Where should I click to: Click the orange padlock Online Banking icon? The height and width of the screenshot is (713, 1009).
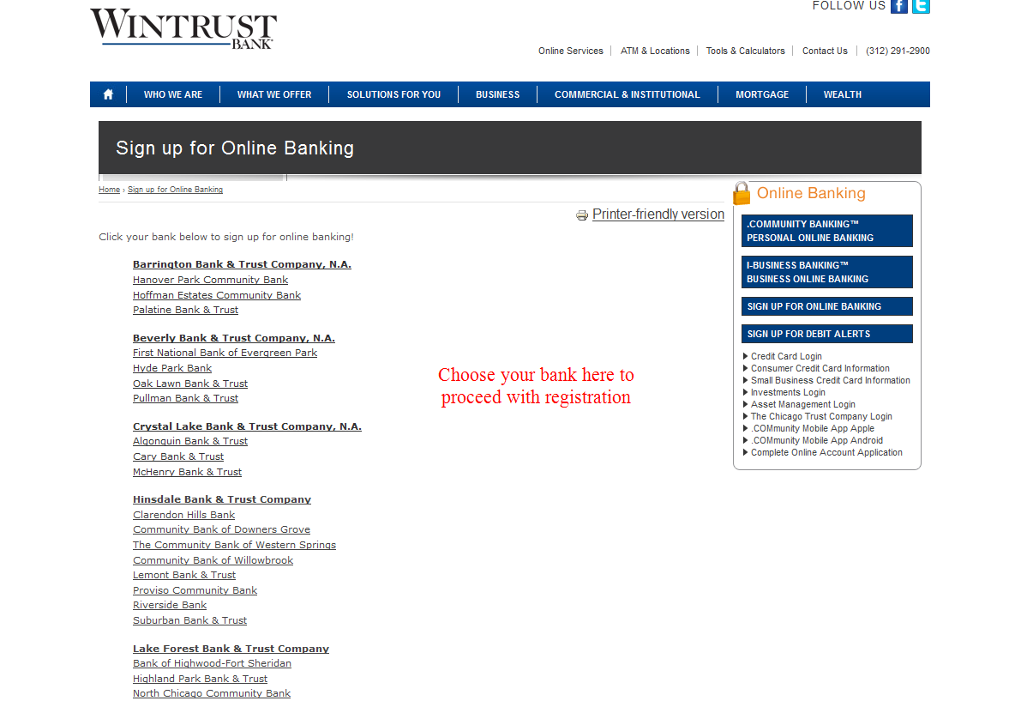coord(742,193)
